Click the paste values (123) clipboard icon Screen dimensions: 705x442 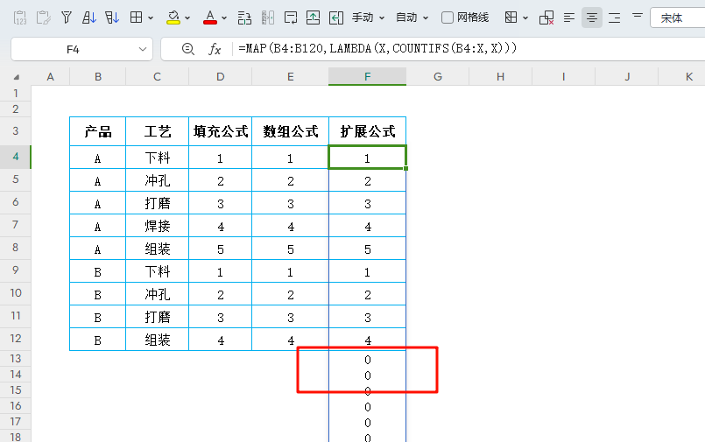pyautogui.click(x=20, y=18)
